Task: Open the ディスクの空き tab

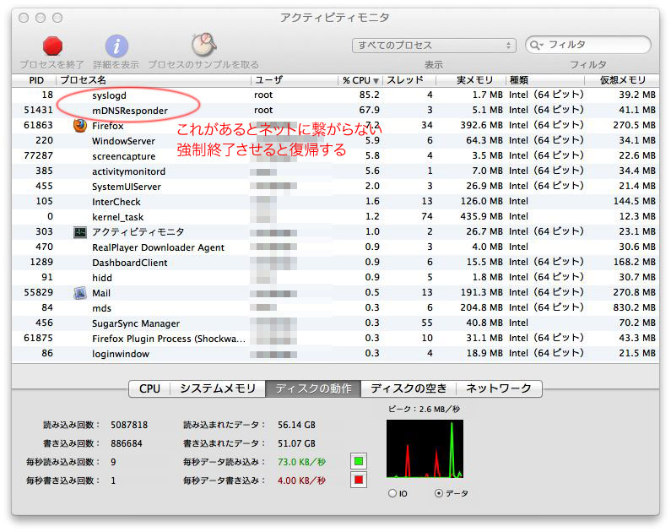Action: pyautogui.click(x=409, y=388)
